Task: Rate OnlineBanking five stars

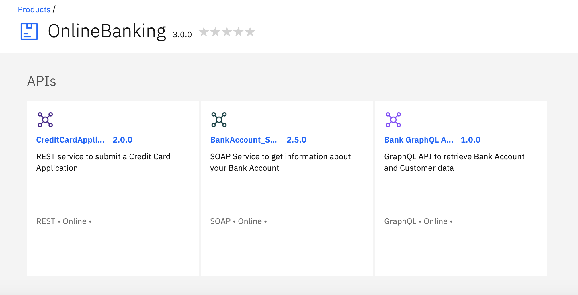Action: 250,32
